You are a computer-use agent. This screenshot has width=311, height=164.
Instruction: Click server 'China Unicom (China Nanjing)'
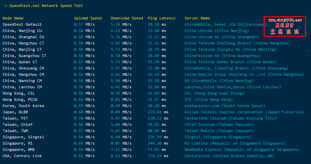(x=217, y=31)
